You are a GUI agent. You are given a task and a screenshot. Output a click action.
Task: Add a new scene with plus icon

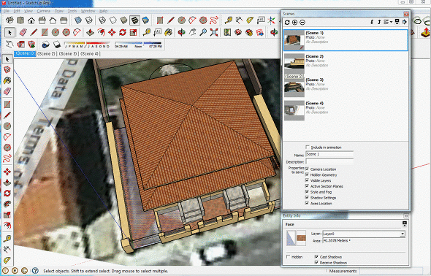[x=294, y=22]
